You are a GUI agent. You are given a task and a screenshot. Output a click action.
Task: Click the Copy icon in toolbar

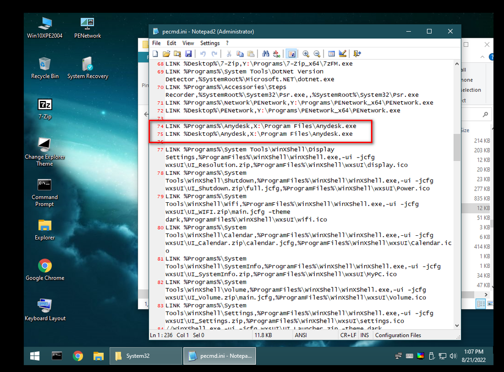click(240, 53)
